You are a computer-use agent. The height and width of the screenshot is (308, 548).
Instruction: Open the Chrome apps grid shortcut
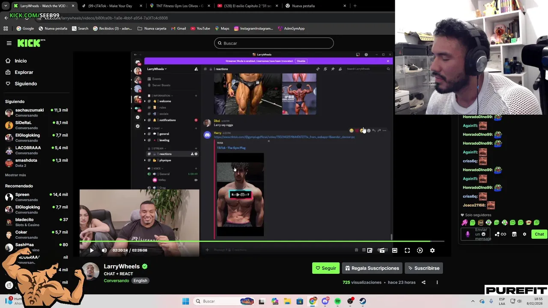pos(6,29)
